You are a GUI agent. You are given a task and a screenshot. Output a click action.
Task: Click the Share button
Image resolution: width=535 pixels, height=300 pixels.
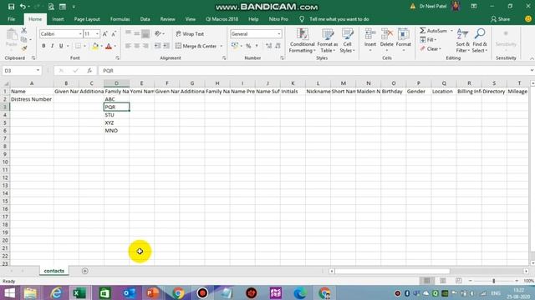500,19
